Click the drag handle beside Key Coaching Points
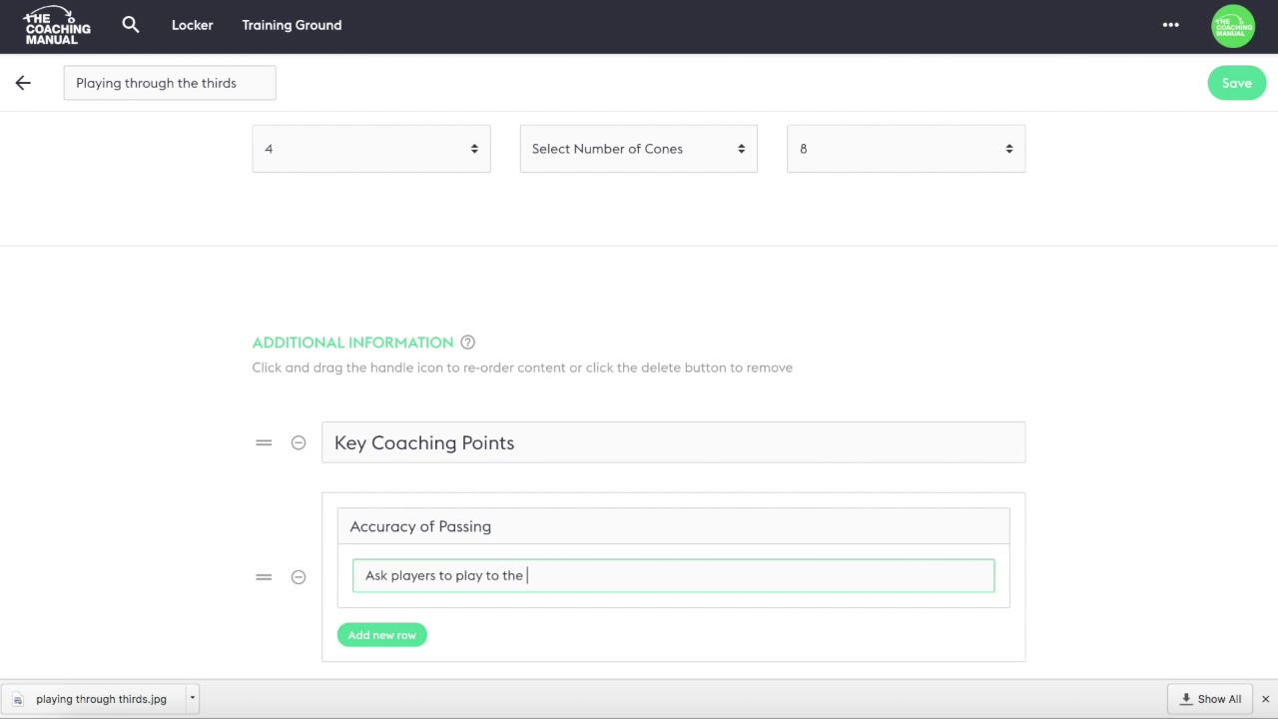Screen dimensions: 1278x719 coord(264,442)
